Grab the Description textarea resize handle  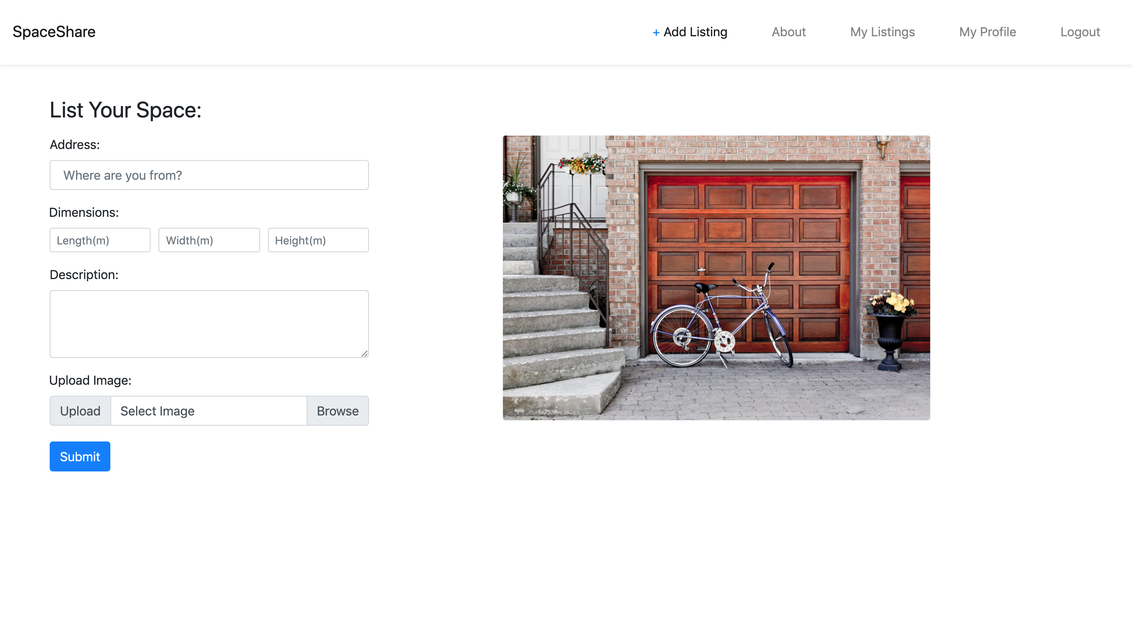pos(364,354)
